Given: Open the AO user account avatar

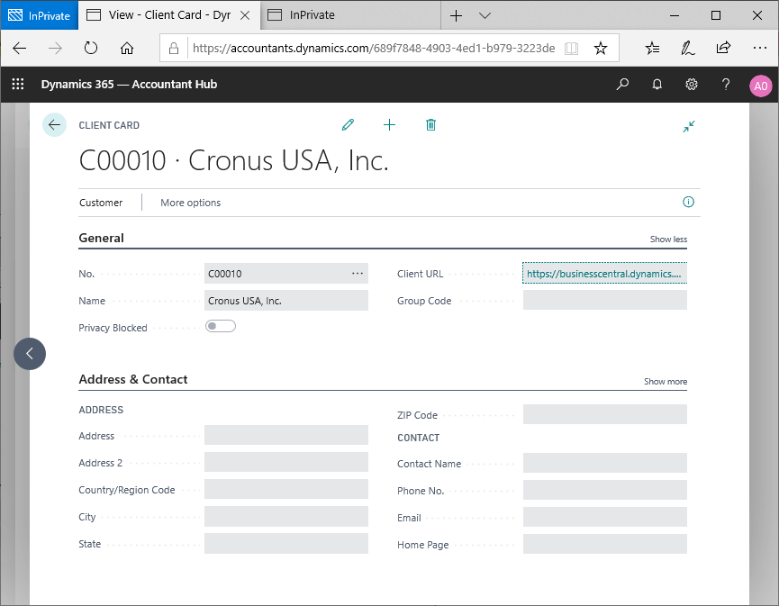Looking at the screenshot, I should (x=761, y=86).
